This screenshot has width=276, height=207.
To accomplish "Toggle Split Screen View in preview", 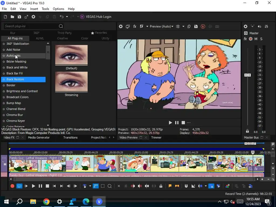I will tap(142, 26).
